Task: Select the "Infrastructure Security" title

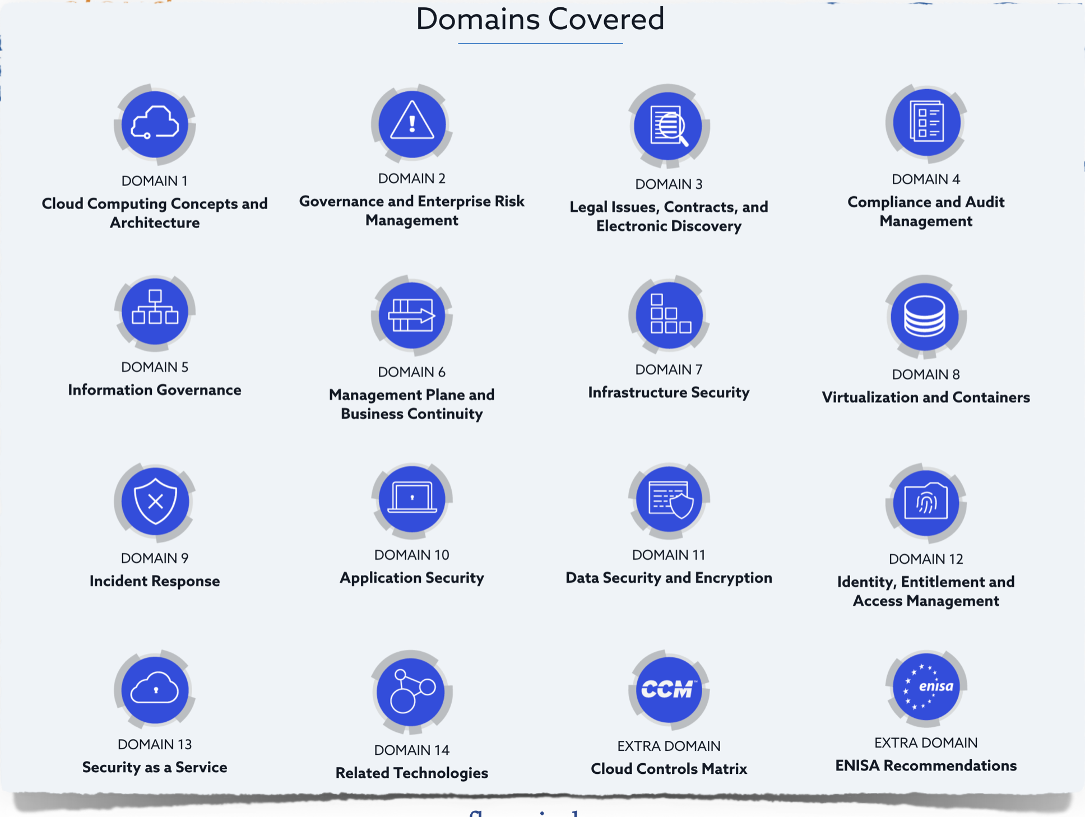Action: click(669, 392)
